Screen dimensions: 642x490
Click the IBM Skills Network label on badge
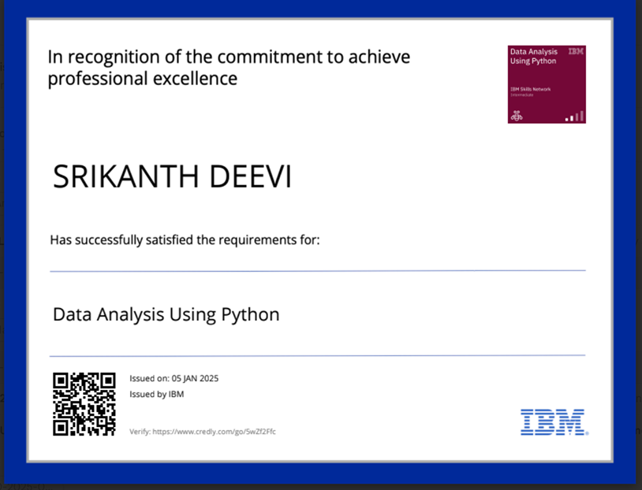pyautogui.click(x=530, y=89)
